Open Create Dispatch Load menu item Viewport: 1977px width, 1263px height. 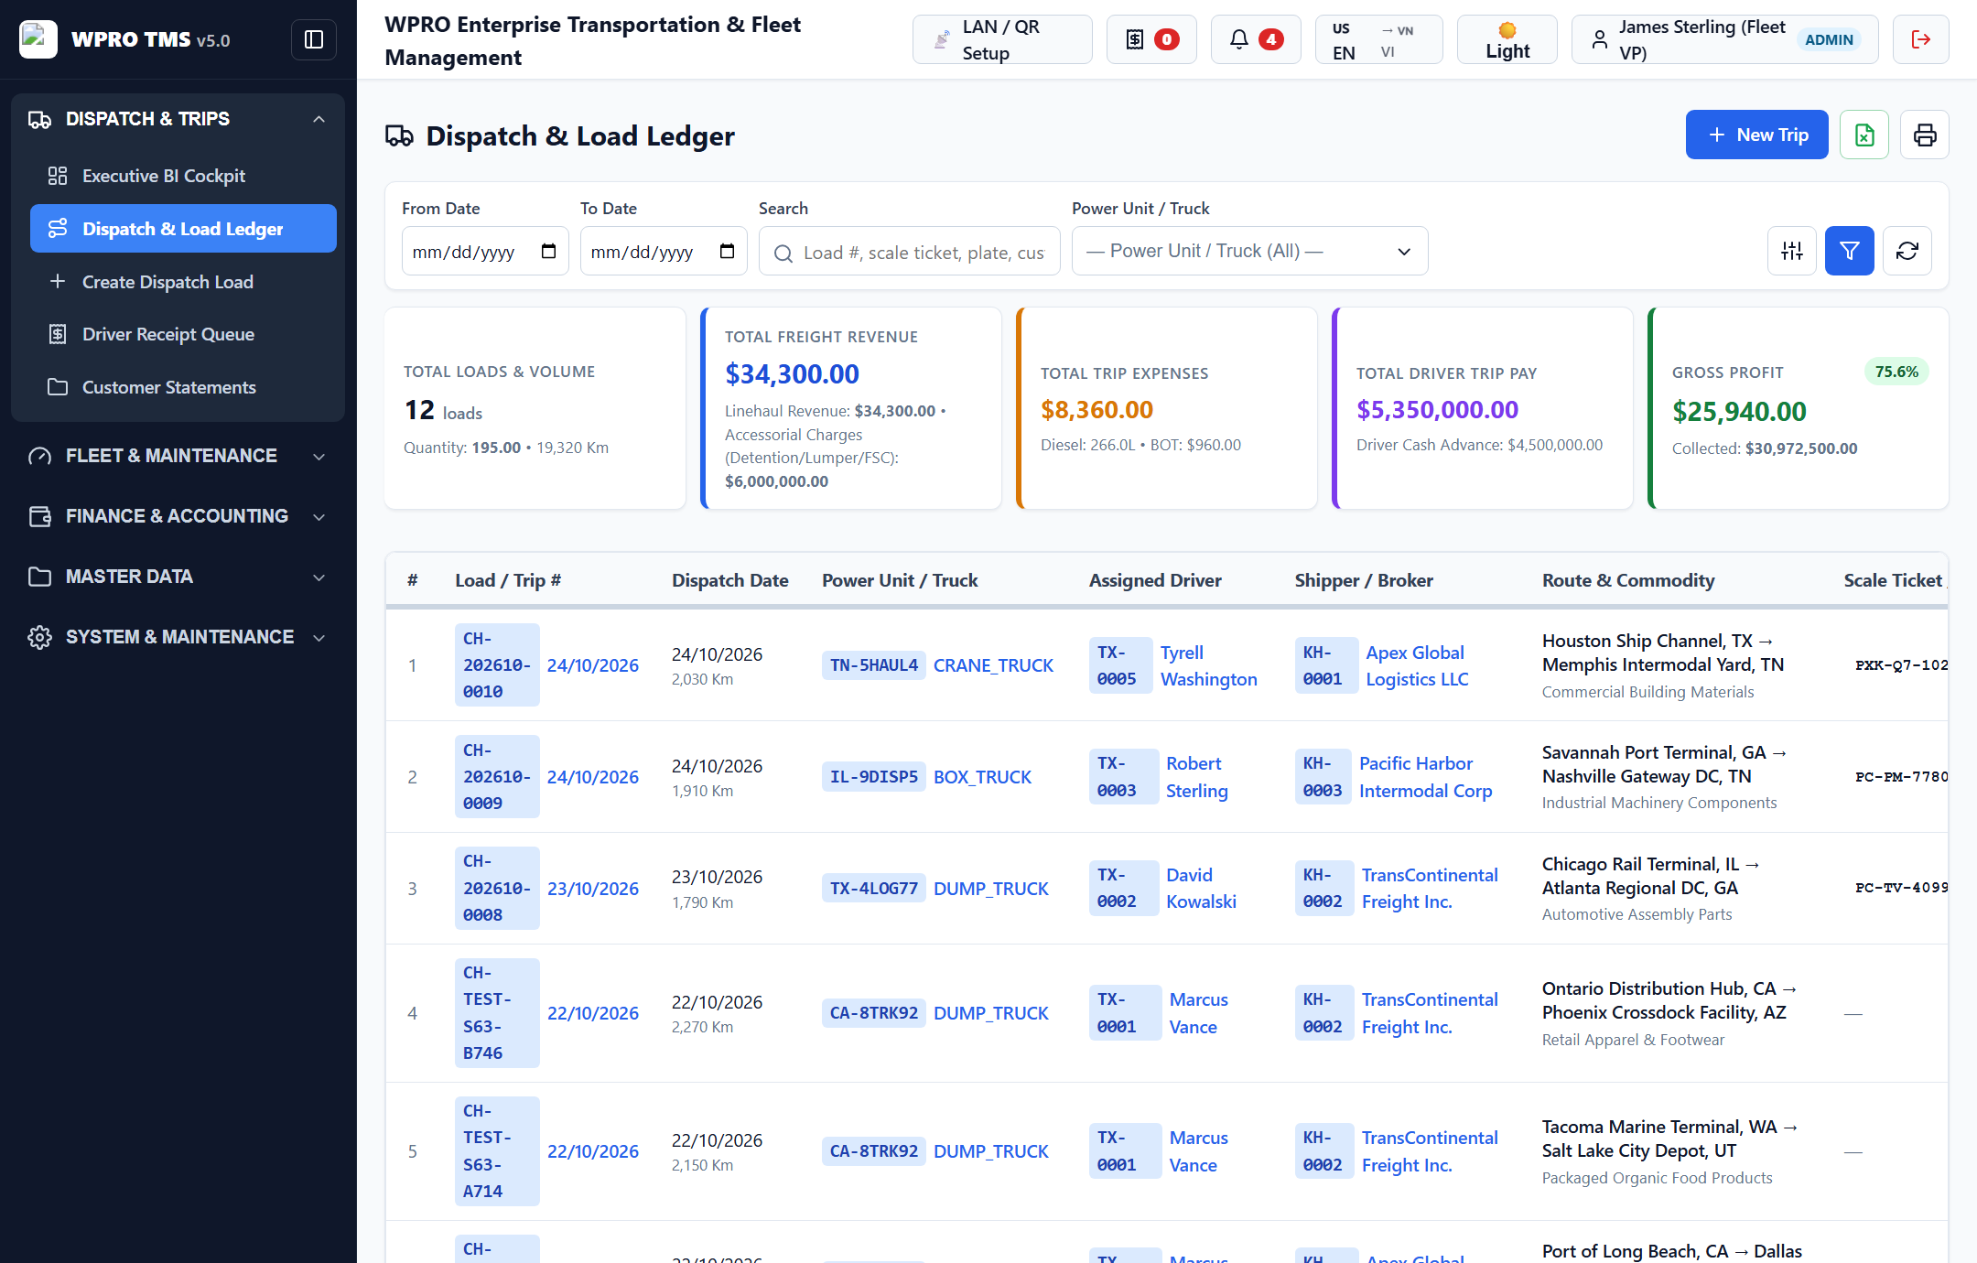point(183,282)
